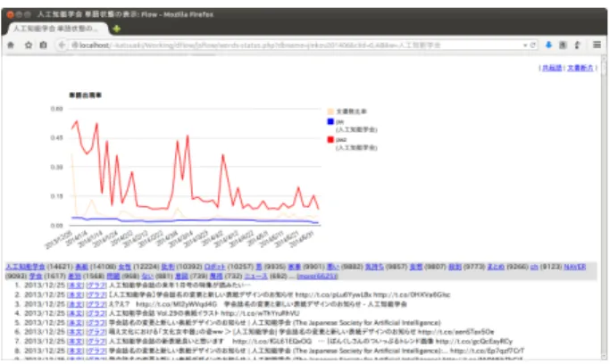Reload the page using the refresh icon
The height and width of the screenshot is (364, 610).
tap(533, 45)
